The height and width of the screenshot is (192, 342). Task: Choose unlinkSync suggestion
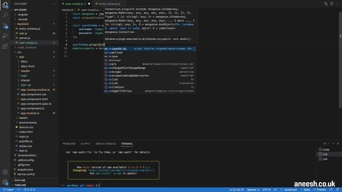point(150,87)
